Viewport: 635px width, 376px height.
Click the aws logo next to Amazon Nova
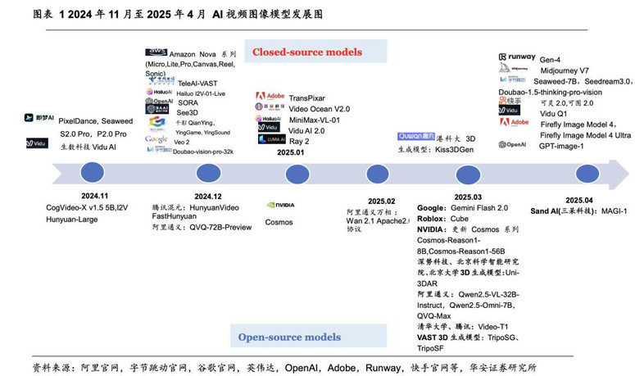pos(156,52)
